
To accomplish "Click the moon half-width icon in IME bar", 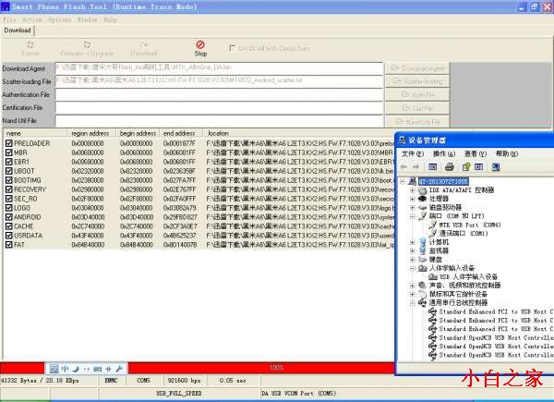I will pos(76,369).
